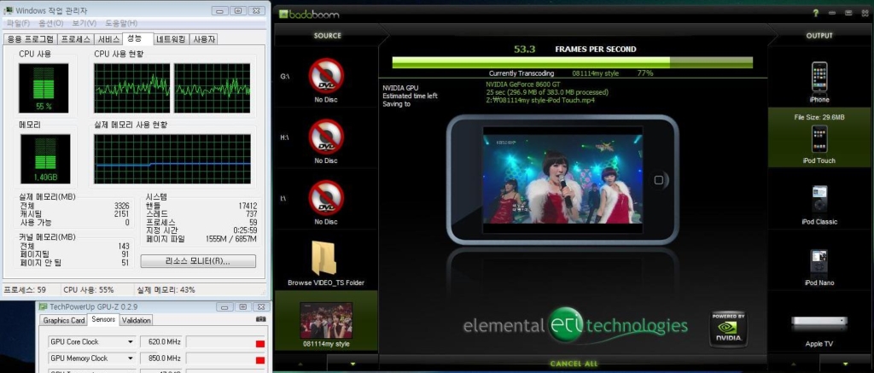874x373 pixels.
Task: Switch to the 서비스 tab
Action: coord(108,39)
